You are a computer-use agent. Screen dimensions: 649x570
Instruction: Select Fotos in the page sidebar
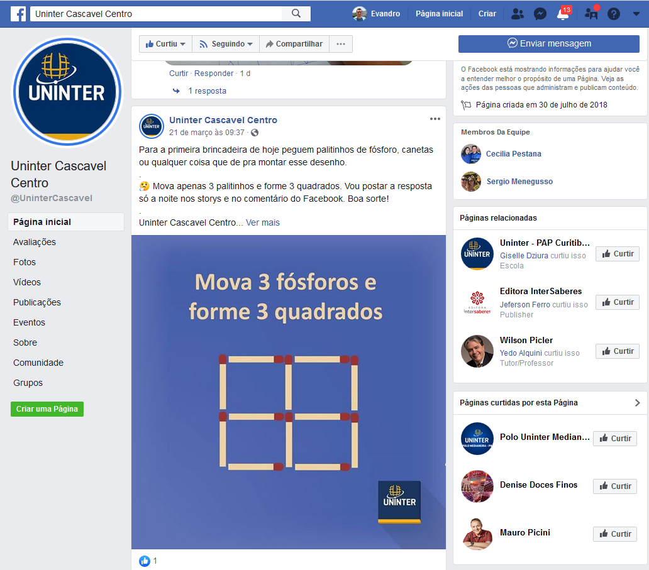(25, 262)
